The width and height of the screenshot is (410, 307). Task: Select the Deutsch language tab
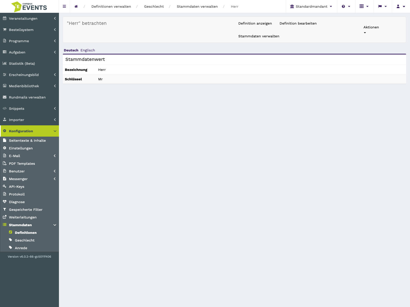71,50
